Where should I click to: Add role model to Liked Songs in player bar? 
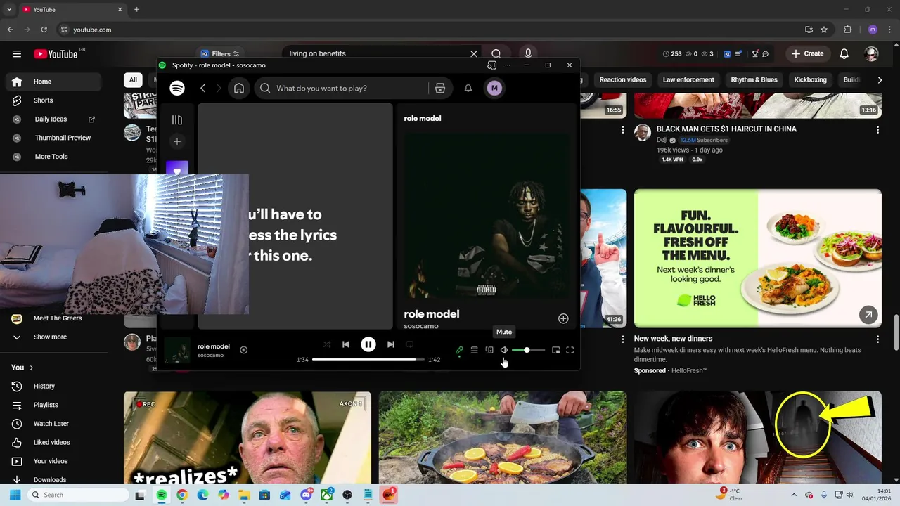(243, 350)
